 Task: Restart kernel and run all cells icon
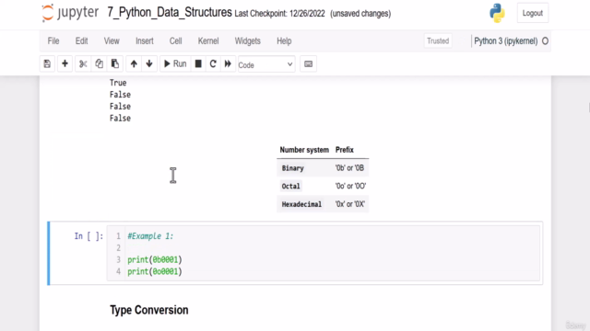(x=228, y=63)
